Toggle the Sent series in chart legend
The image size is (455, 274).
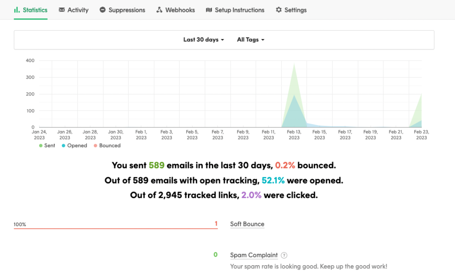point(47,145)
